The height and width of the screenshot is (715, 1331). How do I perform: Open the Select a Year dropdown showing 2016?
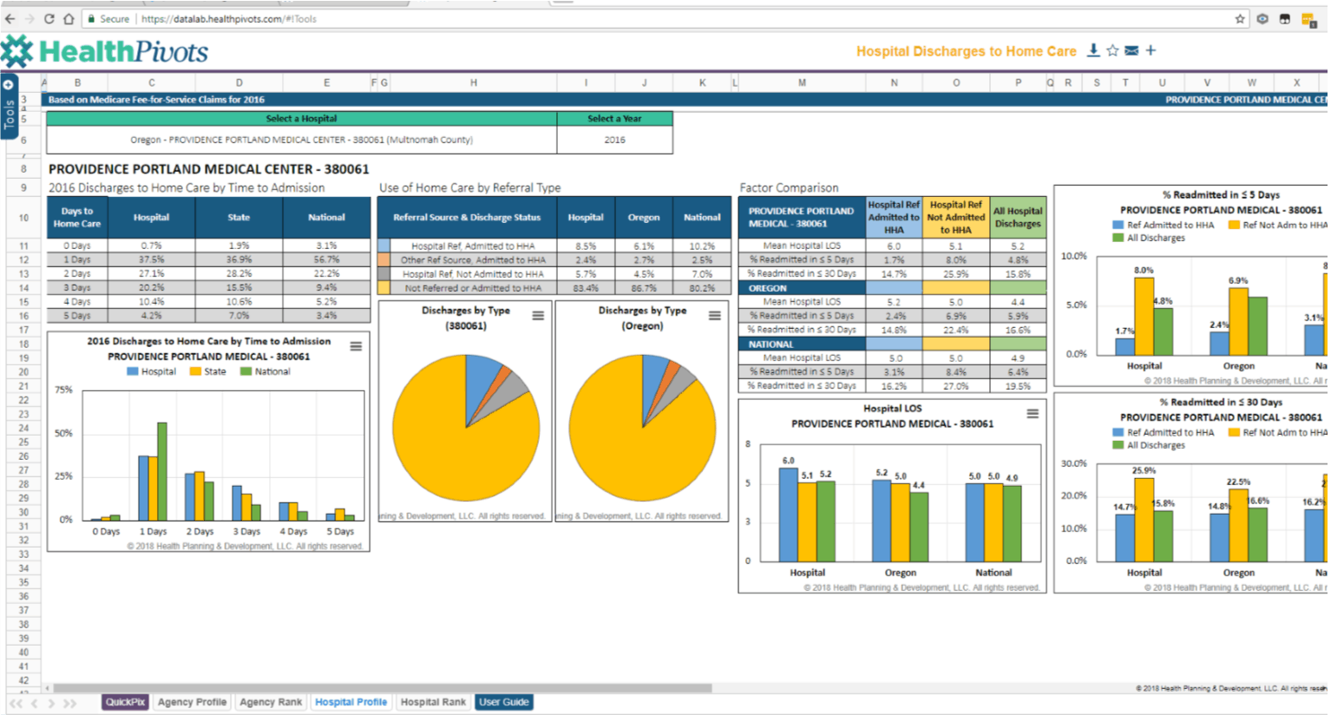614,140
